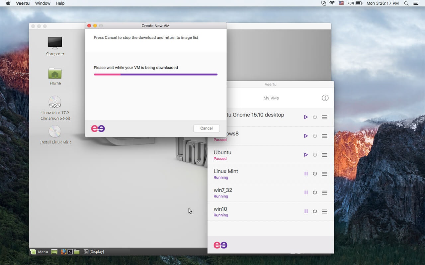Start the Ubuntu Gnome 15.10 desktop VM
The height and width of the screenshot is (265, 425).
point(306,117)
